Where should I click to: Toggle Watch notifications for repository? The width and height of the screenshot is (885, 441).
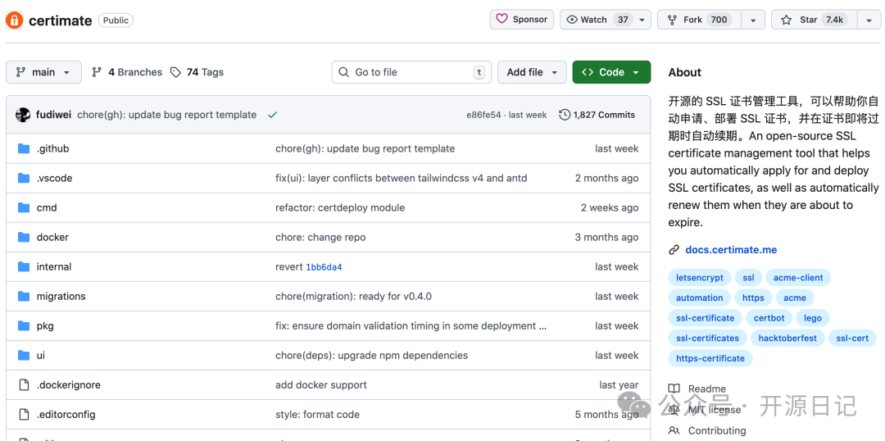click(x=597, y=20)
